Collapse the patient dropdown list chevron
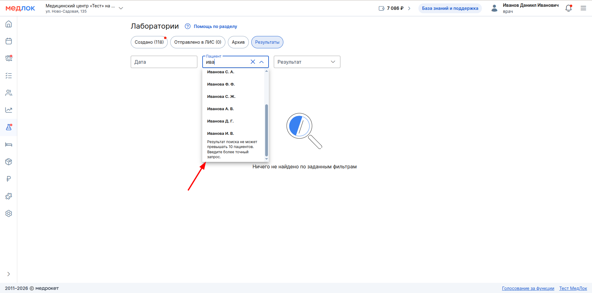This screenshot has width=592, height=293. point(261,62)
